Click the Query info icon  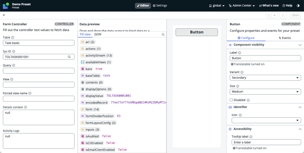pyautogui.click(x=14, y=65)
